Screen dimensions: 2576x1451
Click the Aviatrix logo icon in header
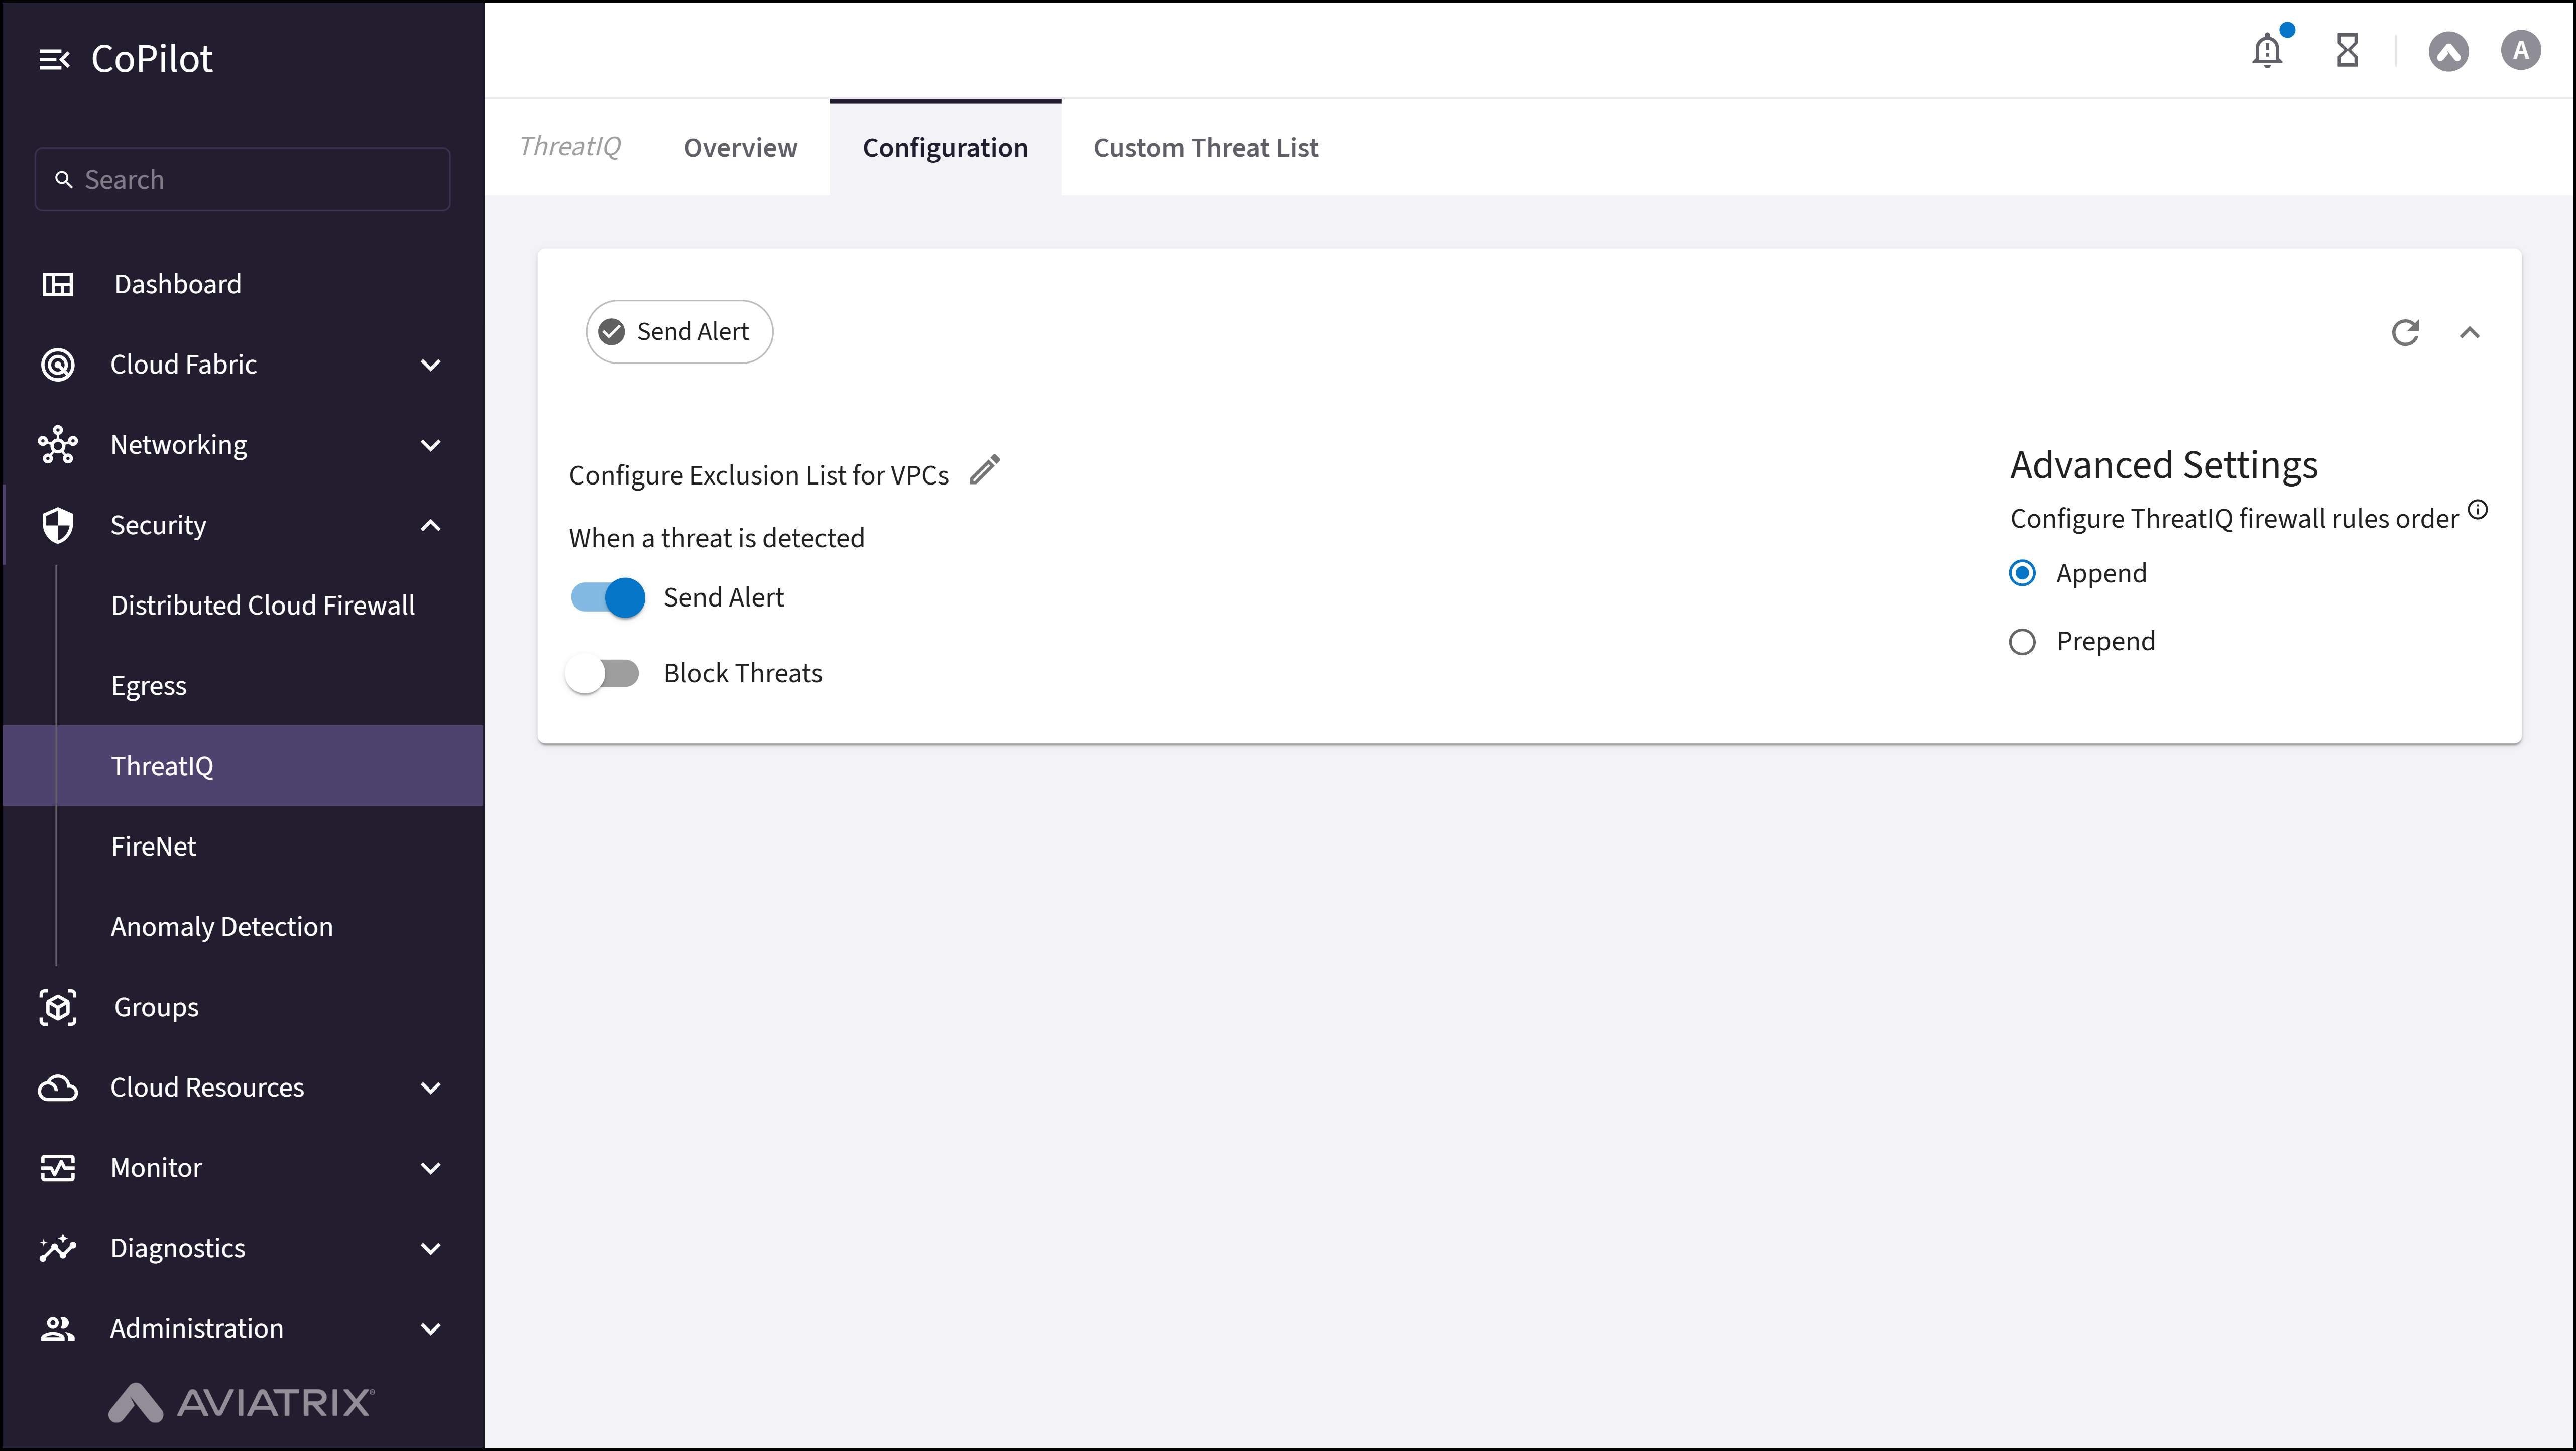2448,51
